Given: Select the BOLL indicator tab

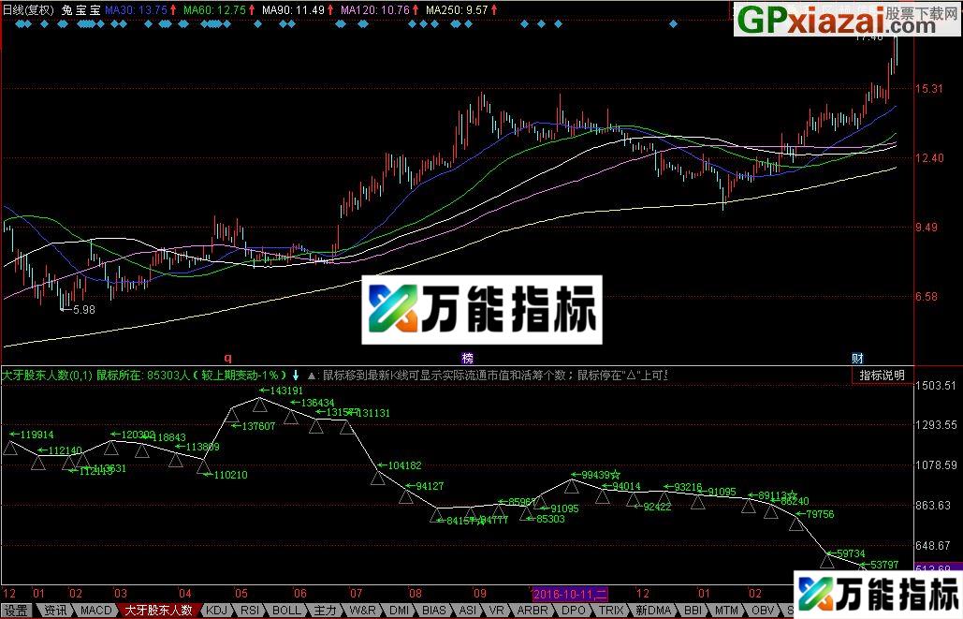Looking at the screenshot, I should tap(286, 610).
